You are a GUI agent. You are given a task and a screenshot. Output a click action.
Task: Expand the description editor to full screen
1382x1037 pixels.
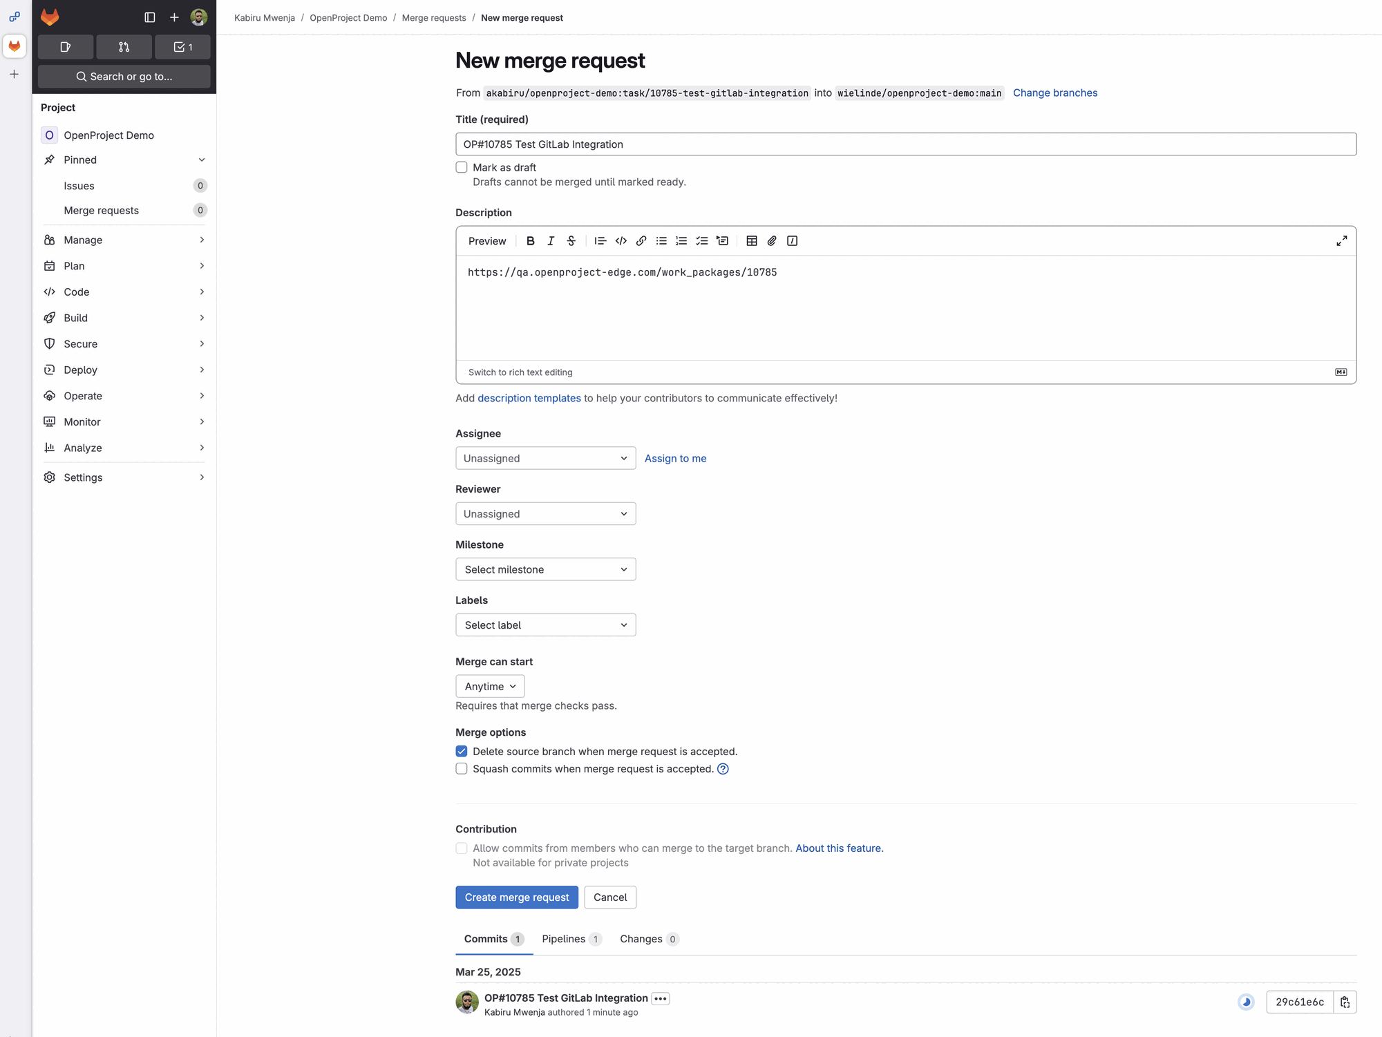coord(1341,240)
